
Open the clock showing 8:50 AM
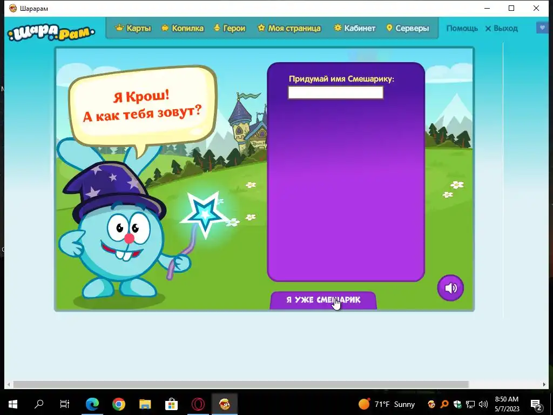click(507, 404)
